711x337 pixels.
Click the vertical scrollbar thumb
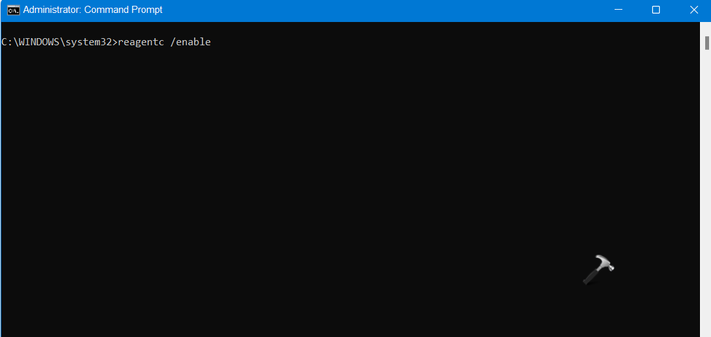pos(706,43)
